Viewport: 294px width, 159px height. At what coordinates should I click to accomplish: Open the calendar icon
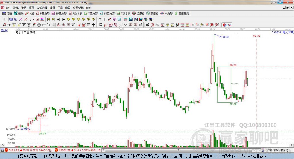(126, 19)
